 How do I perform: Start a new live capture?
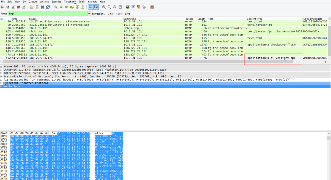coord(13,7)
